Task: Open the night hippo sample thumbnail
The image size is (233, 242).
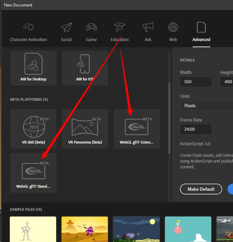Action: 136,229
